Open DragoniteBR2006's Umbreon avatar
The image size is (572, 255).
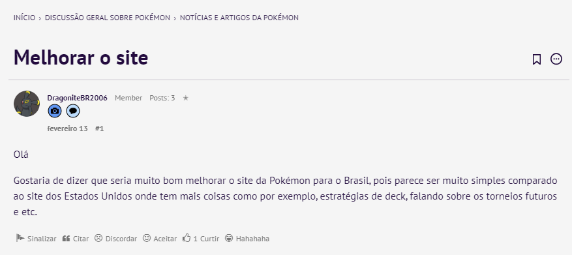[27, 104]
